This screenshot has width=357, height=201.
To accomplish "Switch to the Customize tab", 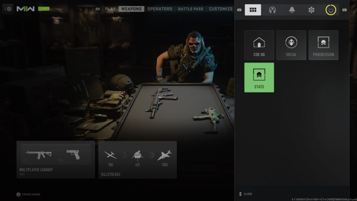I will [x=221, y=9].
